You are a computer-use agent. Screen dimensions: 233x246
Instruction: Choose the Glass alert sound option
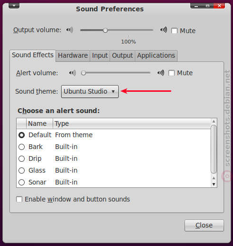[21, 170]
